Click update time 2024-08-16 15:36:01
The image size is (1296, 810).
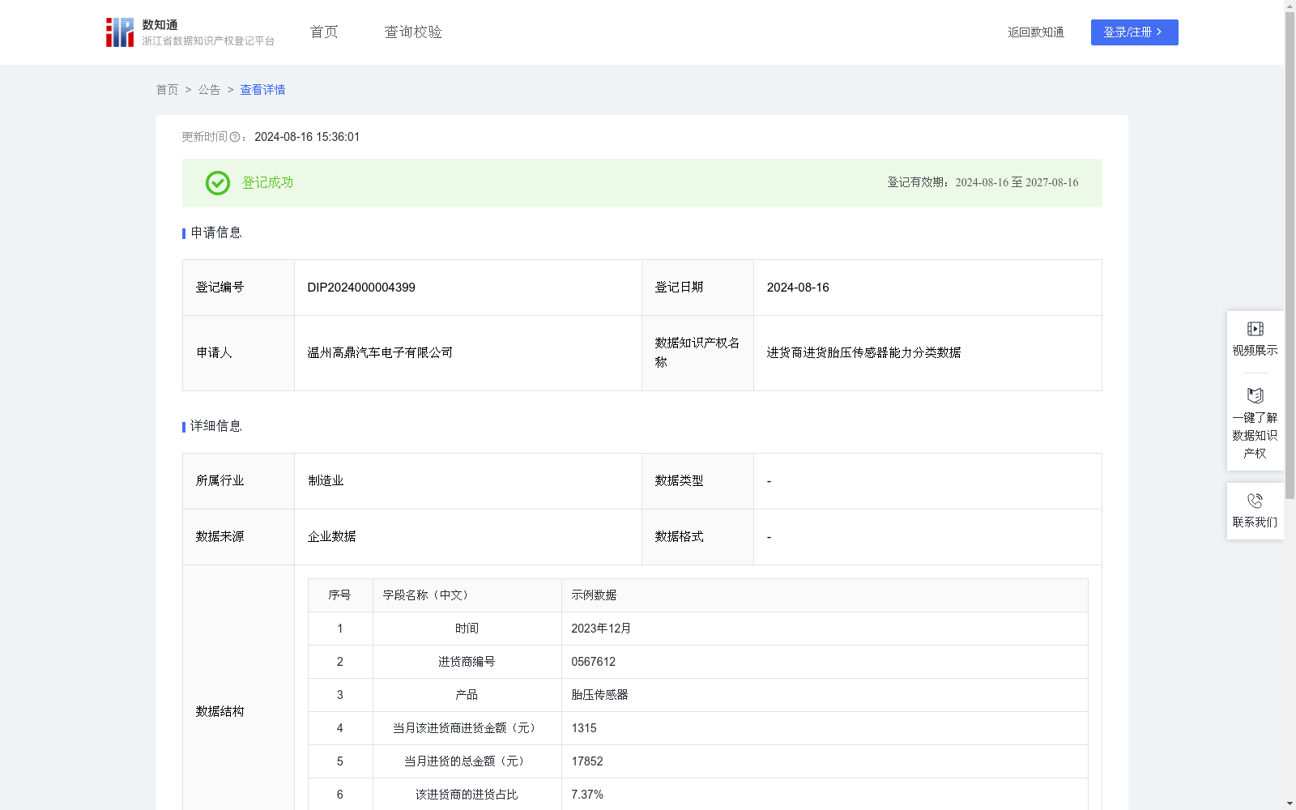(307, 138)
